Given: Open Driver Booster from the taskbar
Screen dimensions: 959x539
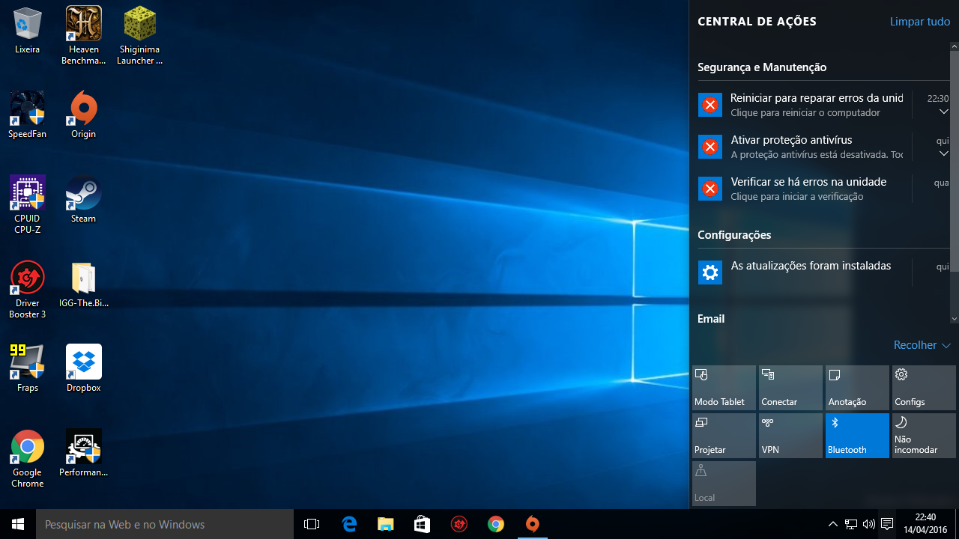Looking at the screenshot, I should coord(459,524).
